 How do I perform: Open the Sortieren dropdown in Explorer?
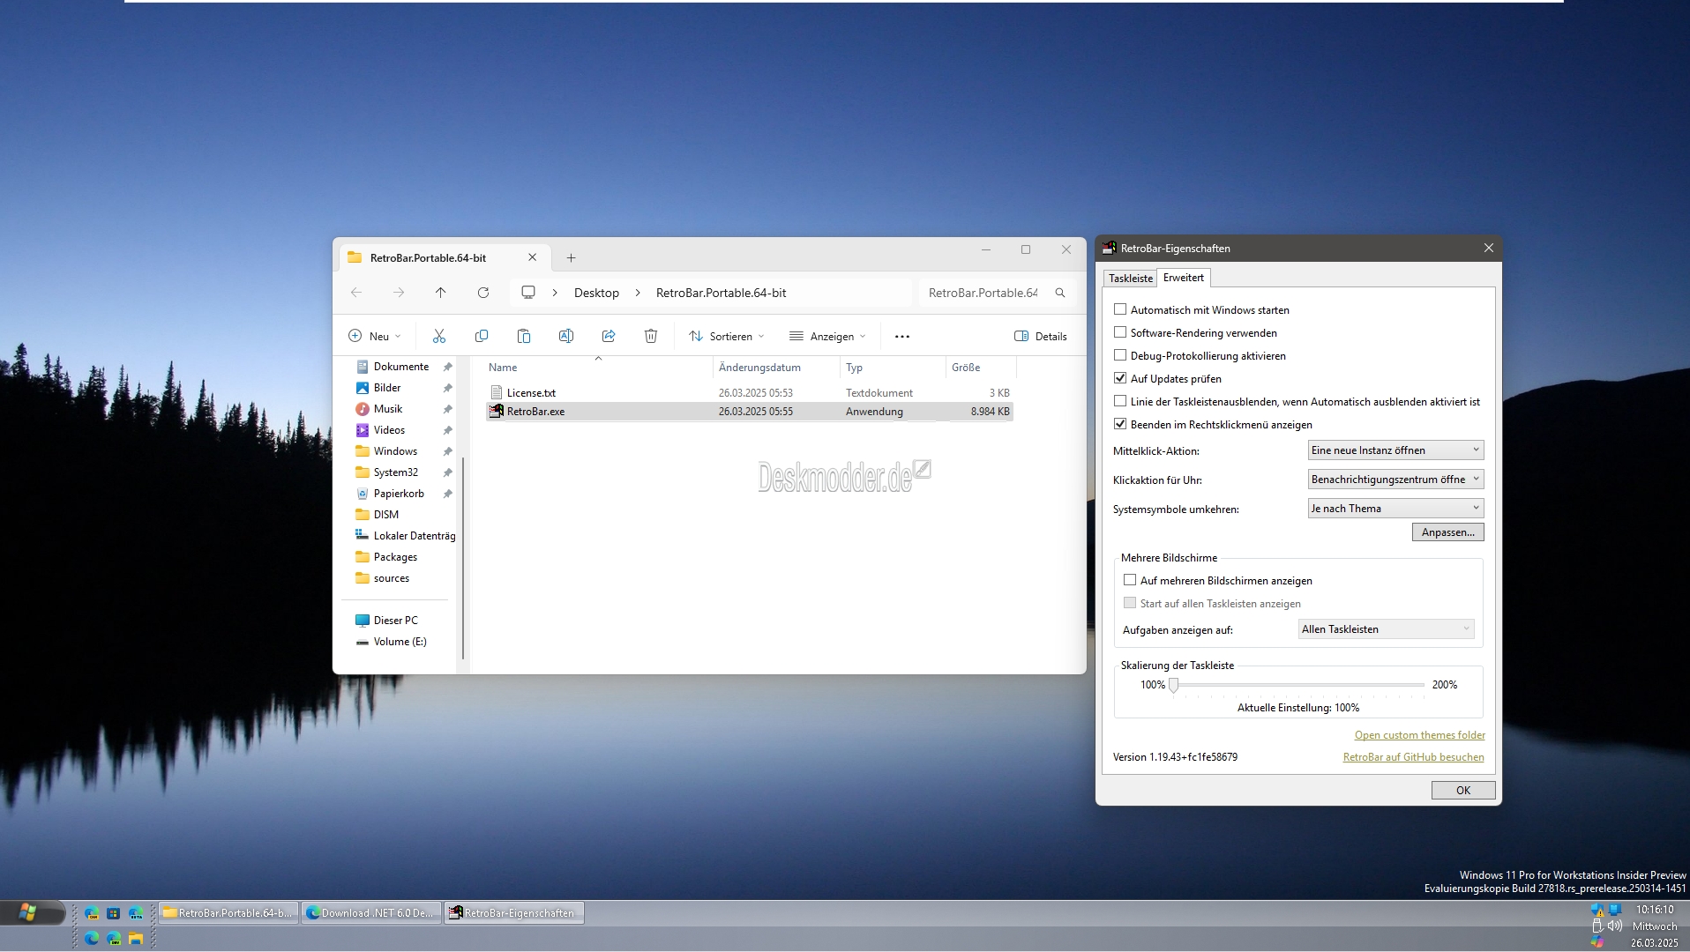pos(727,336)
